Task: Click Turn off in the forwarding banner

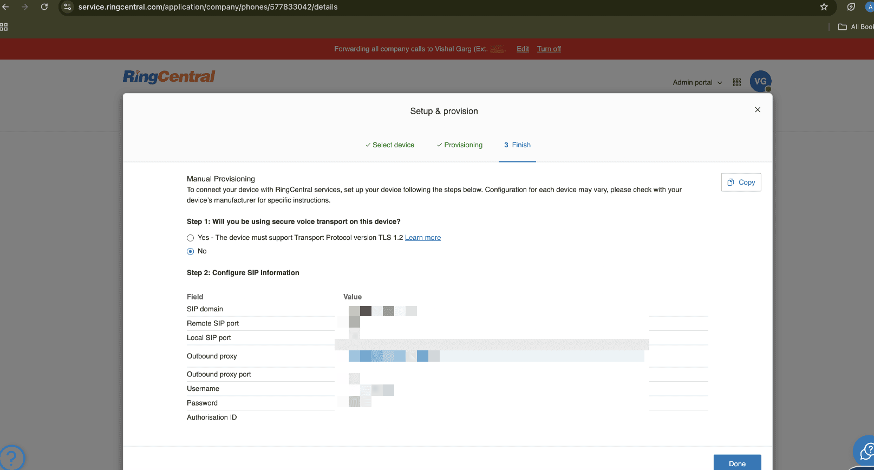Action: (549, 49)
